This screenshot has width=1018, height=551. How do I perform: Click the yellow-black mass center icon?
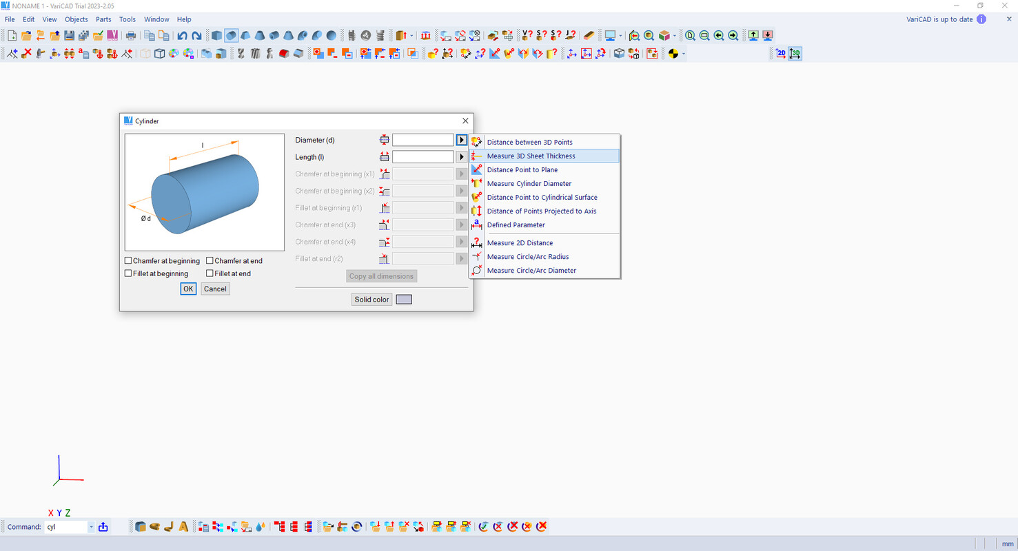[x=673, y=53]
